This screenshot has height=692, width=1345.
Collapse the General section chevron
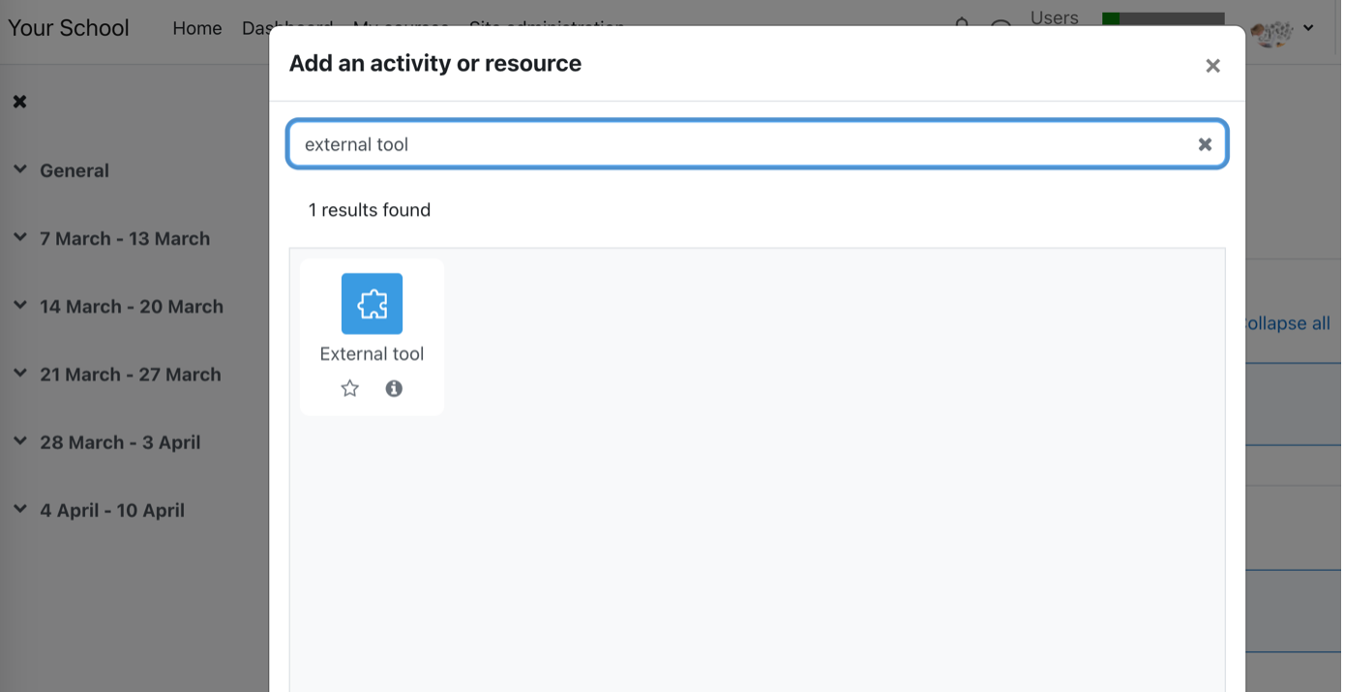pyautogui.click(x=20, y=169)
